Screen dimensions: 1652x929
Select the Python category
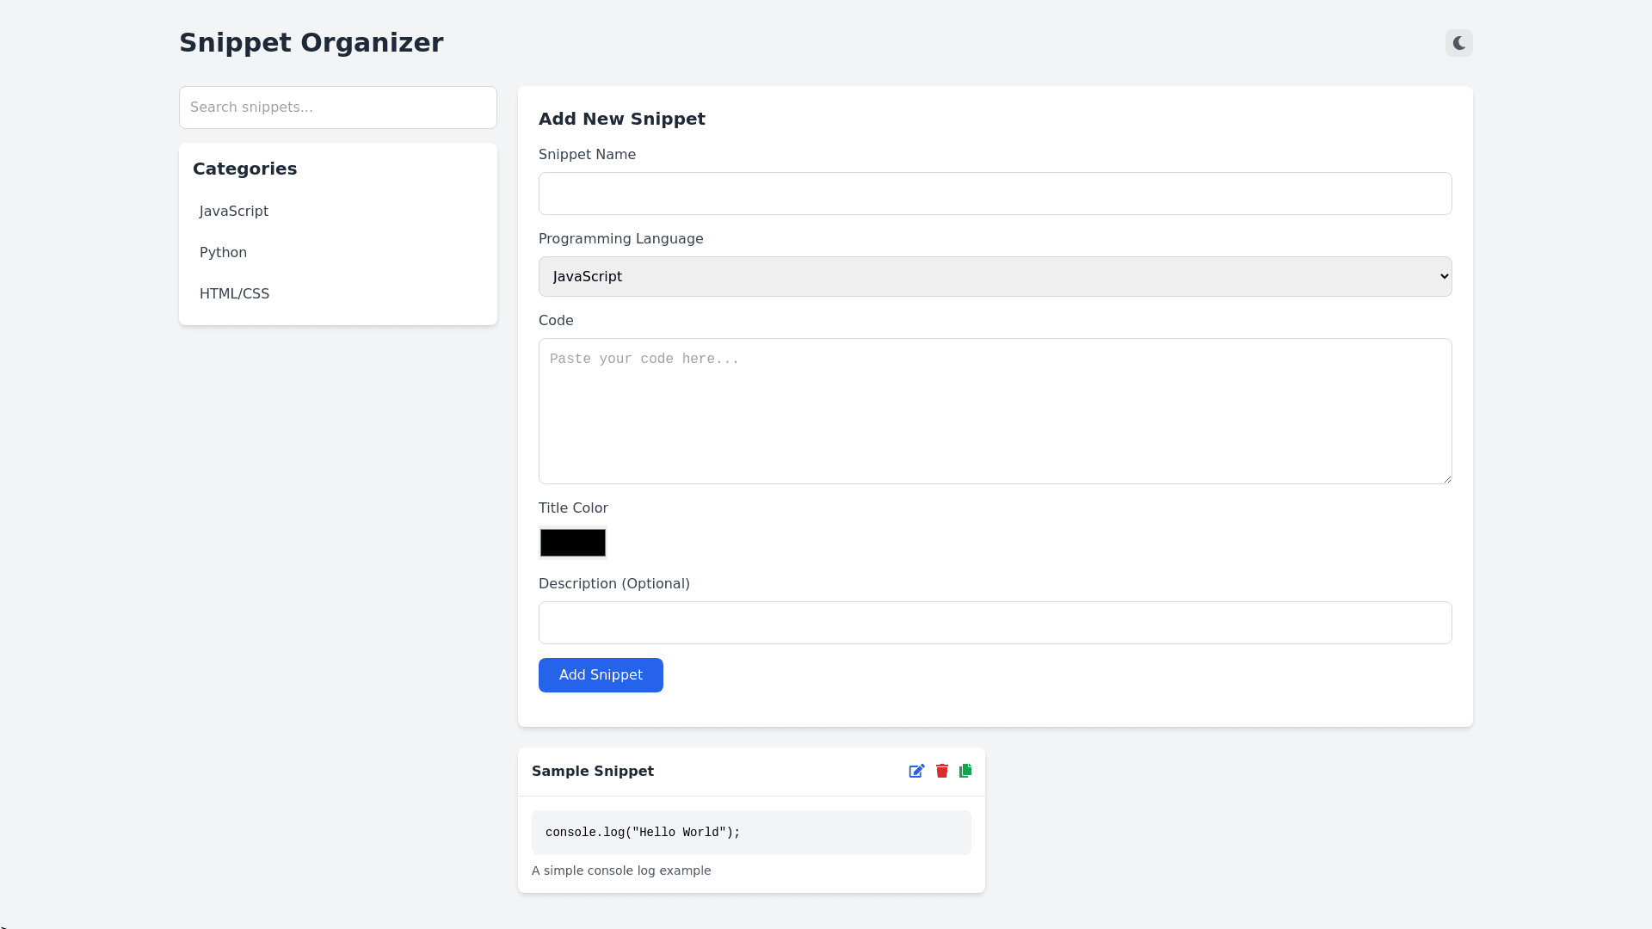point(224,253)
